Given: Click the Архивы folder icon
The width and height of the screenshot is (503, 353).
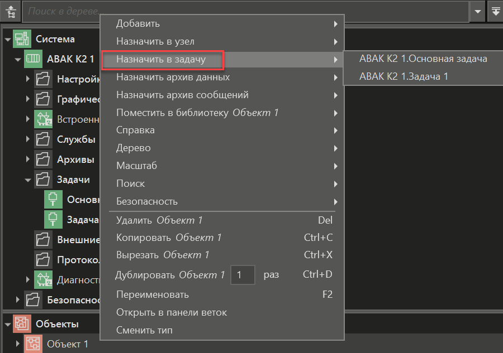Looking at the screenshot, I should pos(43,159).
